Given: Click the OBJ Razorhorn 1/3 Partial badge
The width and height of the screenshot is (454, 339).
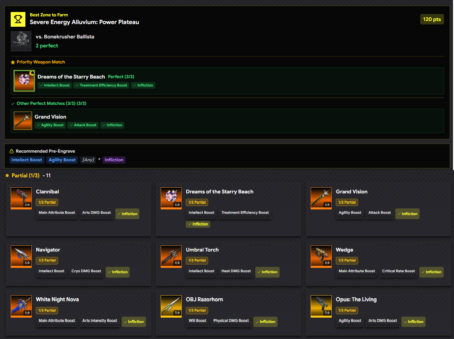Looking at the screenshot, I should [x=197, y=311].
